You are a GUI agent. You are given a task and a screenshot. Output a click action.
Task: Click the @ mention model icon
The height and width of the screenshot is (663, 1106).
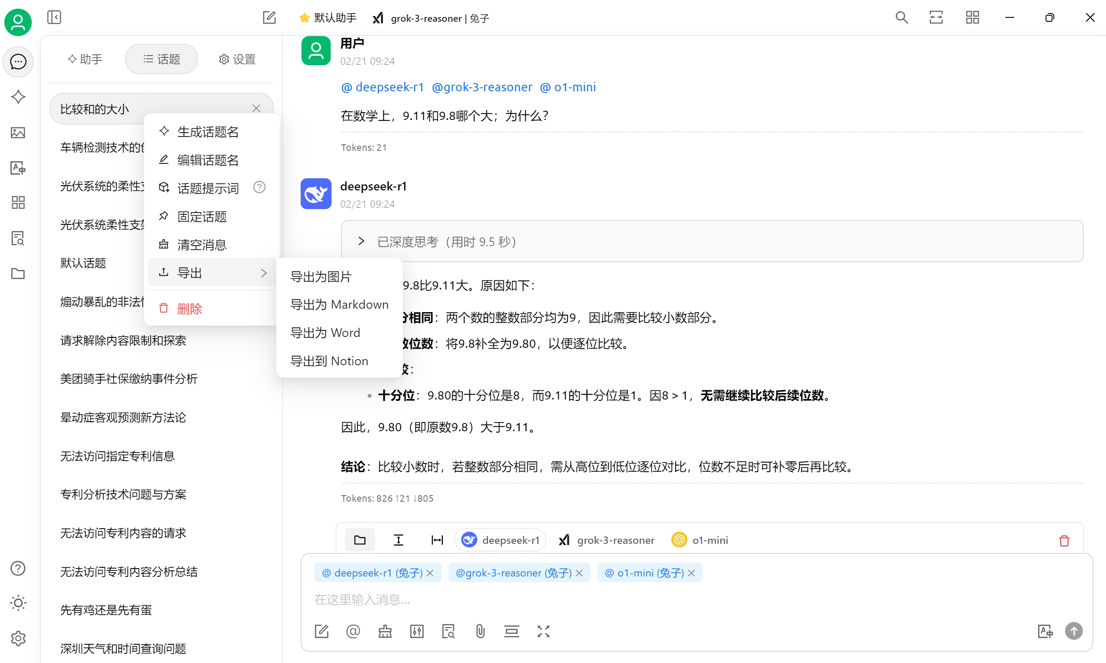point(353,631)
